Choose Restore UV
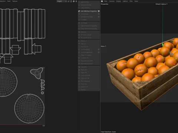178x133 pixels. (x=89, y=87)
